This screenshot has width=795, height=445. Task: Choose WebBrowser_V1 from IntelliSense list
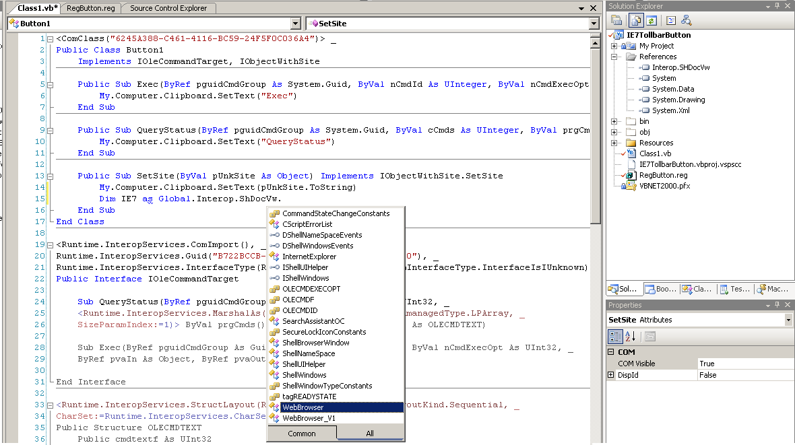(x=336, y=418)
